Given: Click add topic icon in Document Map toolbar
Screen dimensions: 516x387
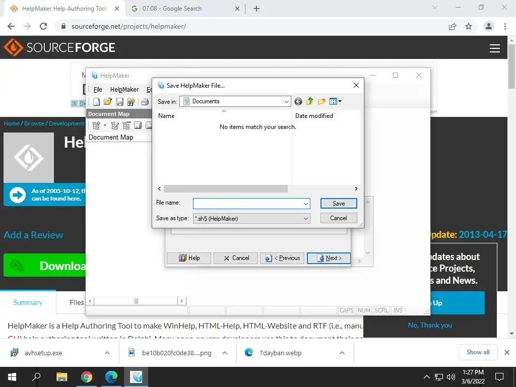Looking at the screenshot, I should pyautogui.click(x=96, y=125).
